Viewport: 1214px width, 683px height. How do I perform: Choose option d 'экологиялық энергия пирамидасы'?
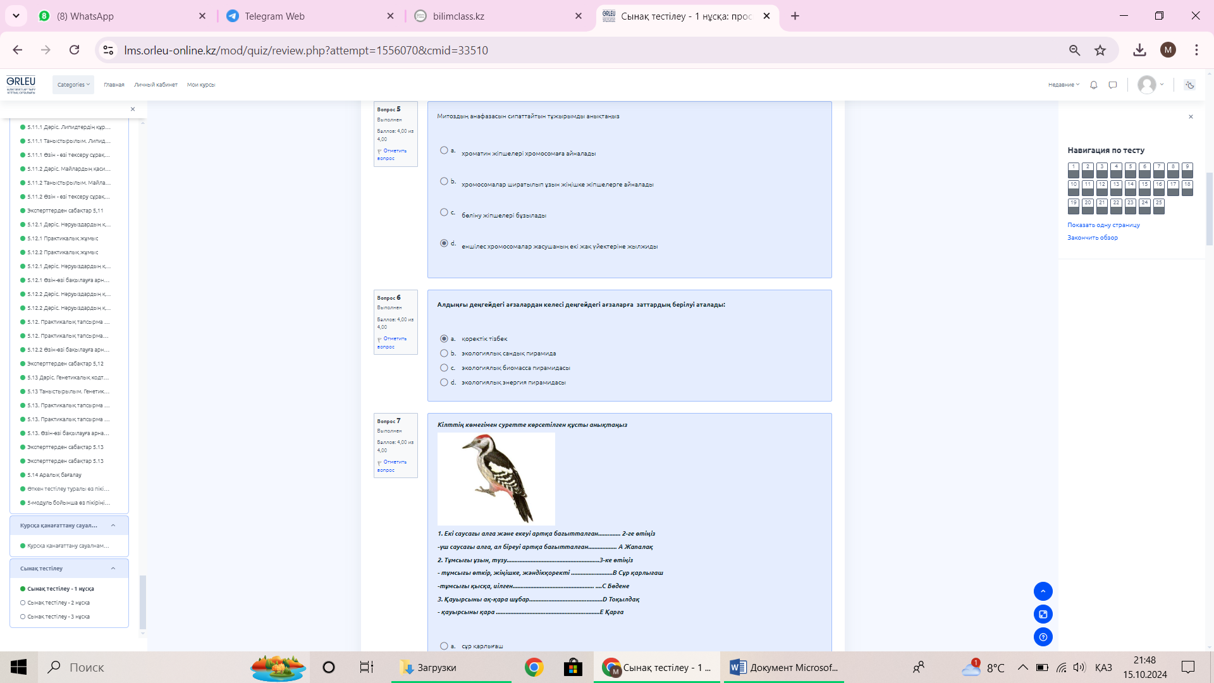[444, 383]
